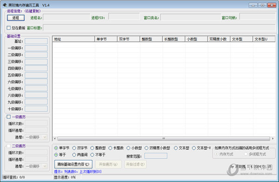Enable the 二级遍历 checkbox
The height and width of the screenshot is (182, 279).
click(x=8, y=146)
